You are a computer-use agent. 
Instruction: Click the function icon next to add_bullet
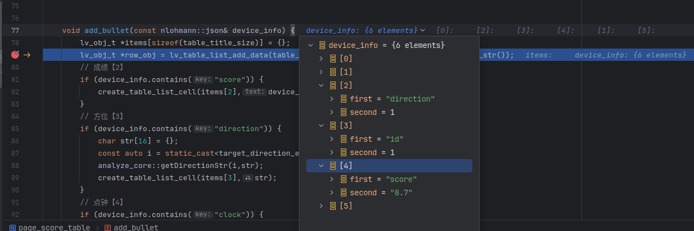pyautogui.click(x=107, y=227)
